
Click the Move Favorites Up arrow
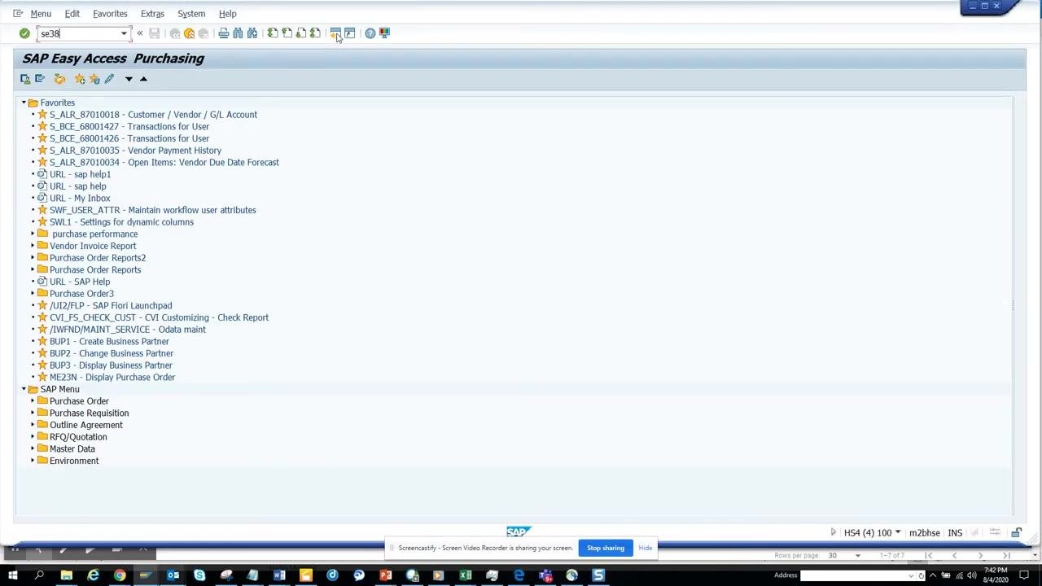point(143,79)
